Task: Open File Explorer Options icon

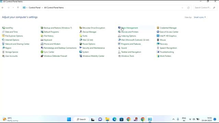Action: (x=3, y=36)
